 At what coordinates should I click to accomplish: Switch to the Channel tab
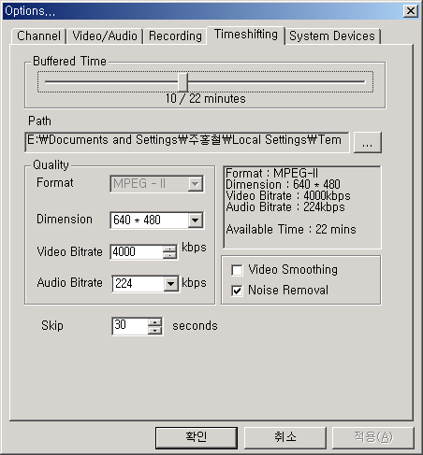coord(38,36)
